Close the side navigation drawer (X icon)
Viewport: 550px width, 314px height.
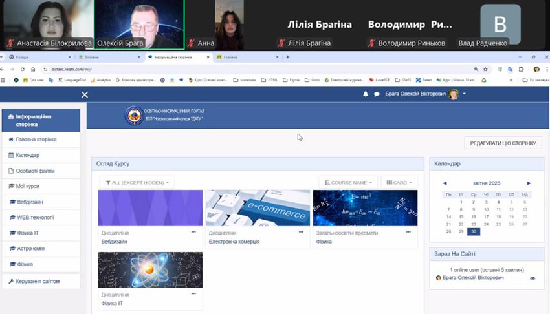pos(84,95)
